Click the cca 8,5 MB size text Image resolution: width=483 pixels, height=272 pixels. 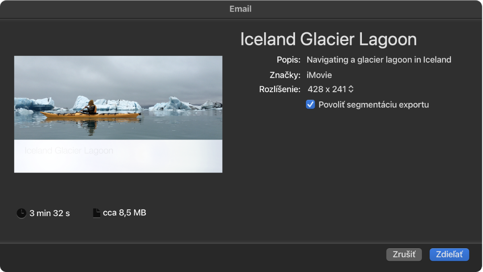pyautogui.click(x=124, y=213)
